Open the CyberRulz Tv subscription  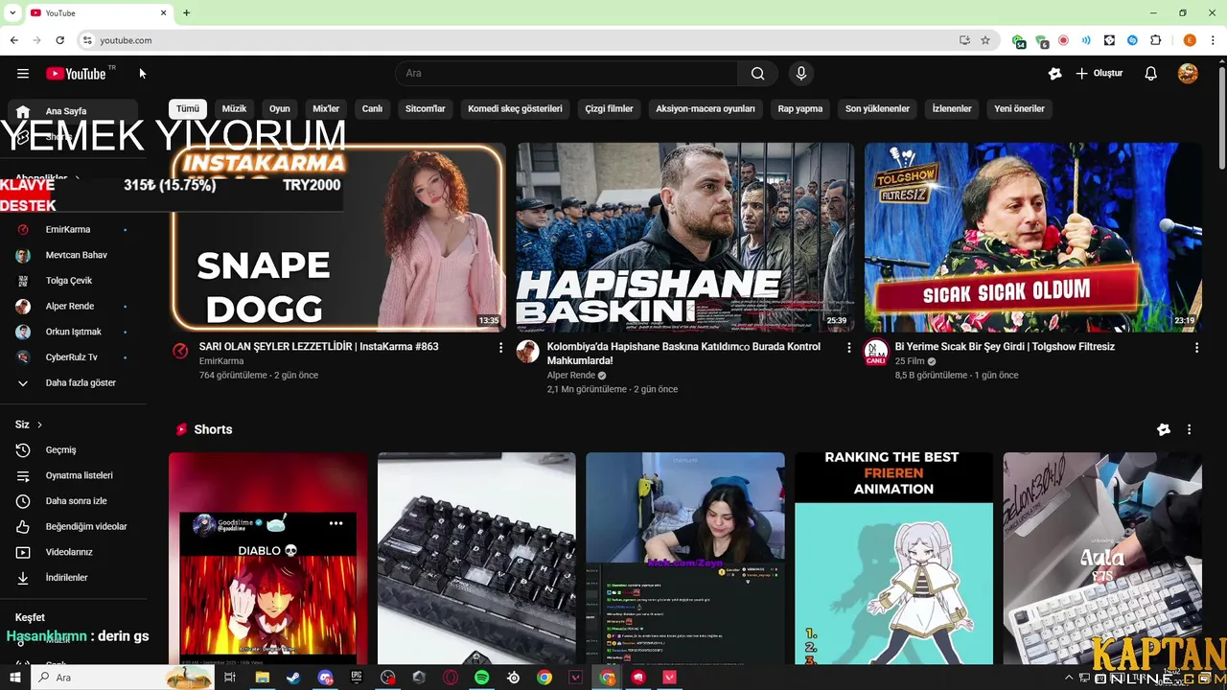[75, 357]
